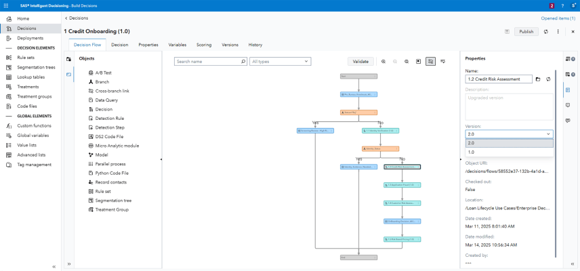Image resolution: width=580 pixels, height=271 pixels.
Task: Click the Version combo box showing 2.0
Action: pyautogui.click(x=509, y=134)
